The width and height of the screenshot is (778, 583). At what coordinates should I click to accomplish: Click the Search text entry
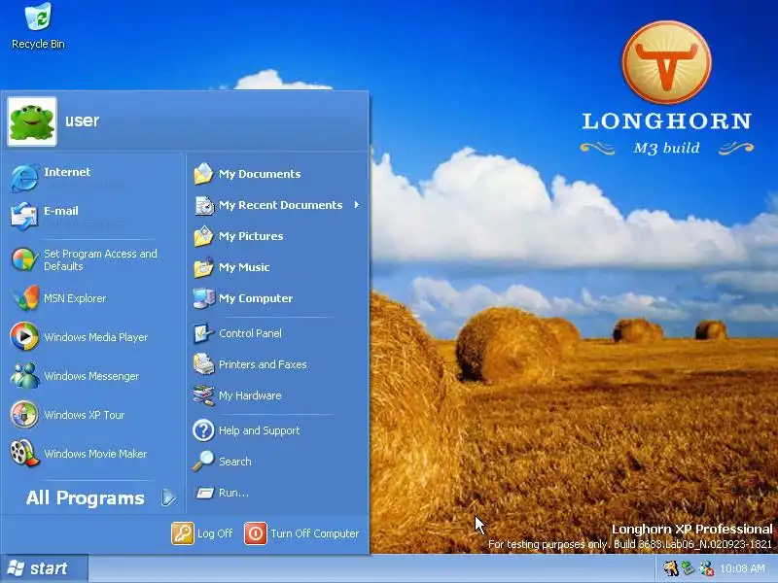point(234,462)
